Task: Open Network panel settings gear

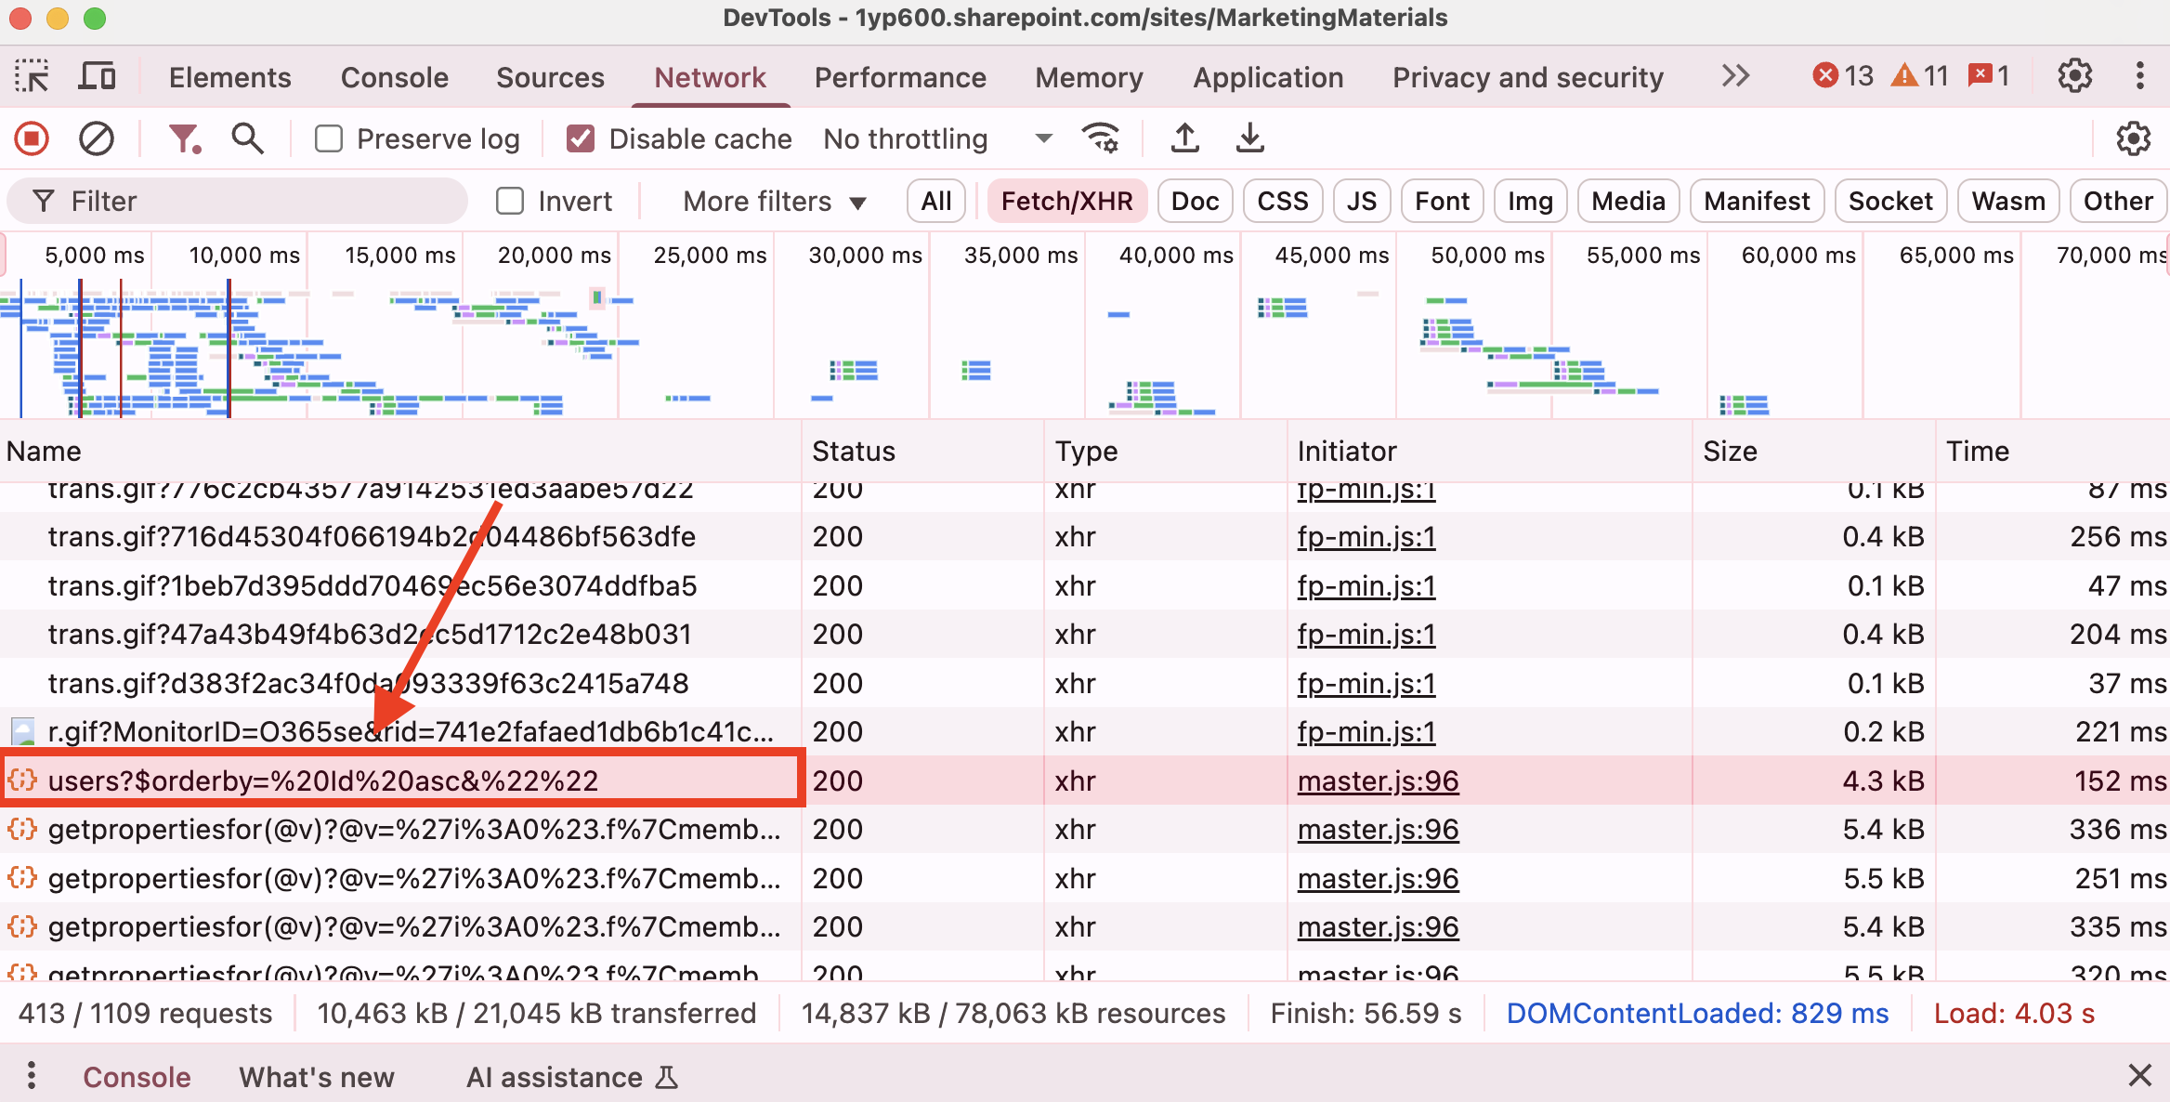Action: click(x=2133, y=139)
